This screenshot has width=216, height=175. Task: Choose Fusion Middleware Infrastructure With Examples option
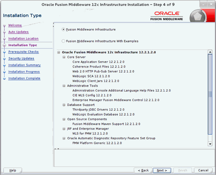(x=63, y=41)
